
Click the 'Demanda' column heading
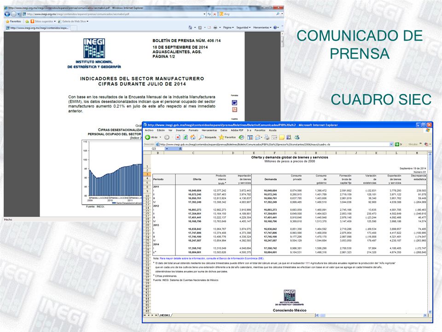[270, 179]
